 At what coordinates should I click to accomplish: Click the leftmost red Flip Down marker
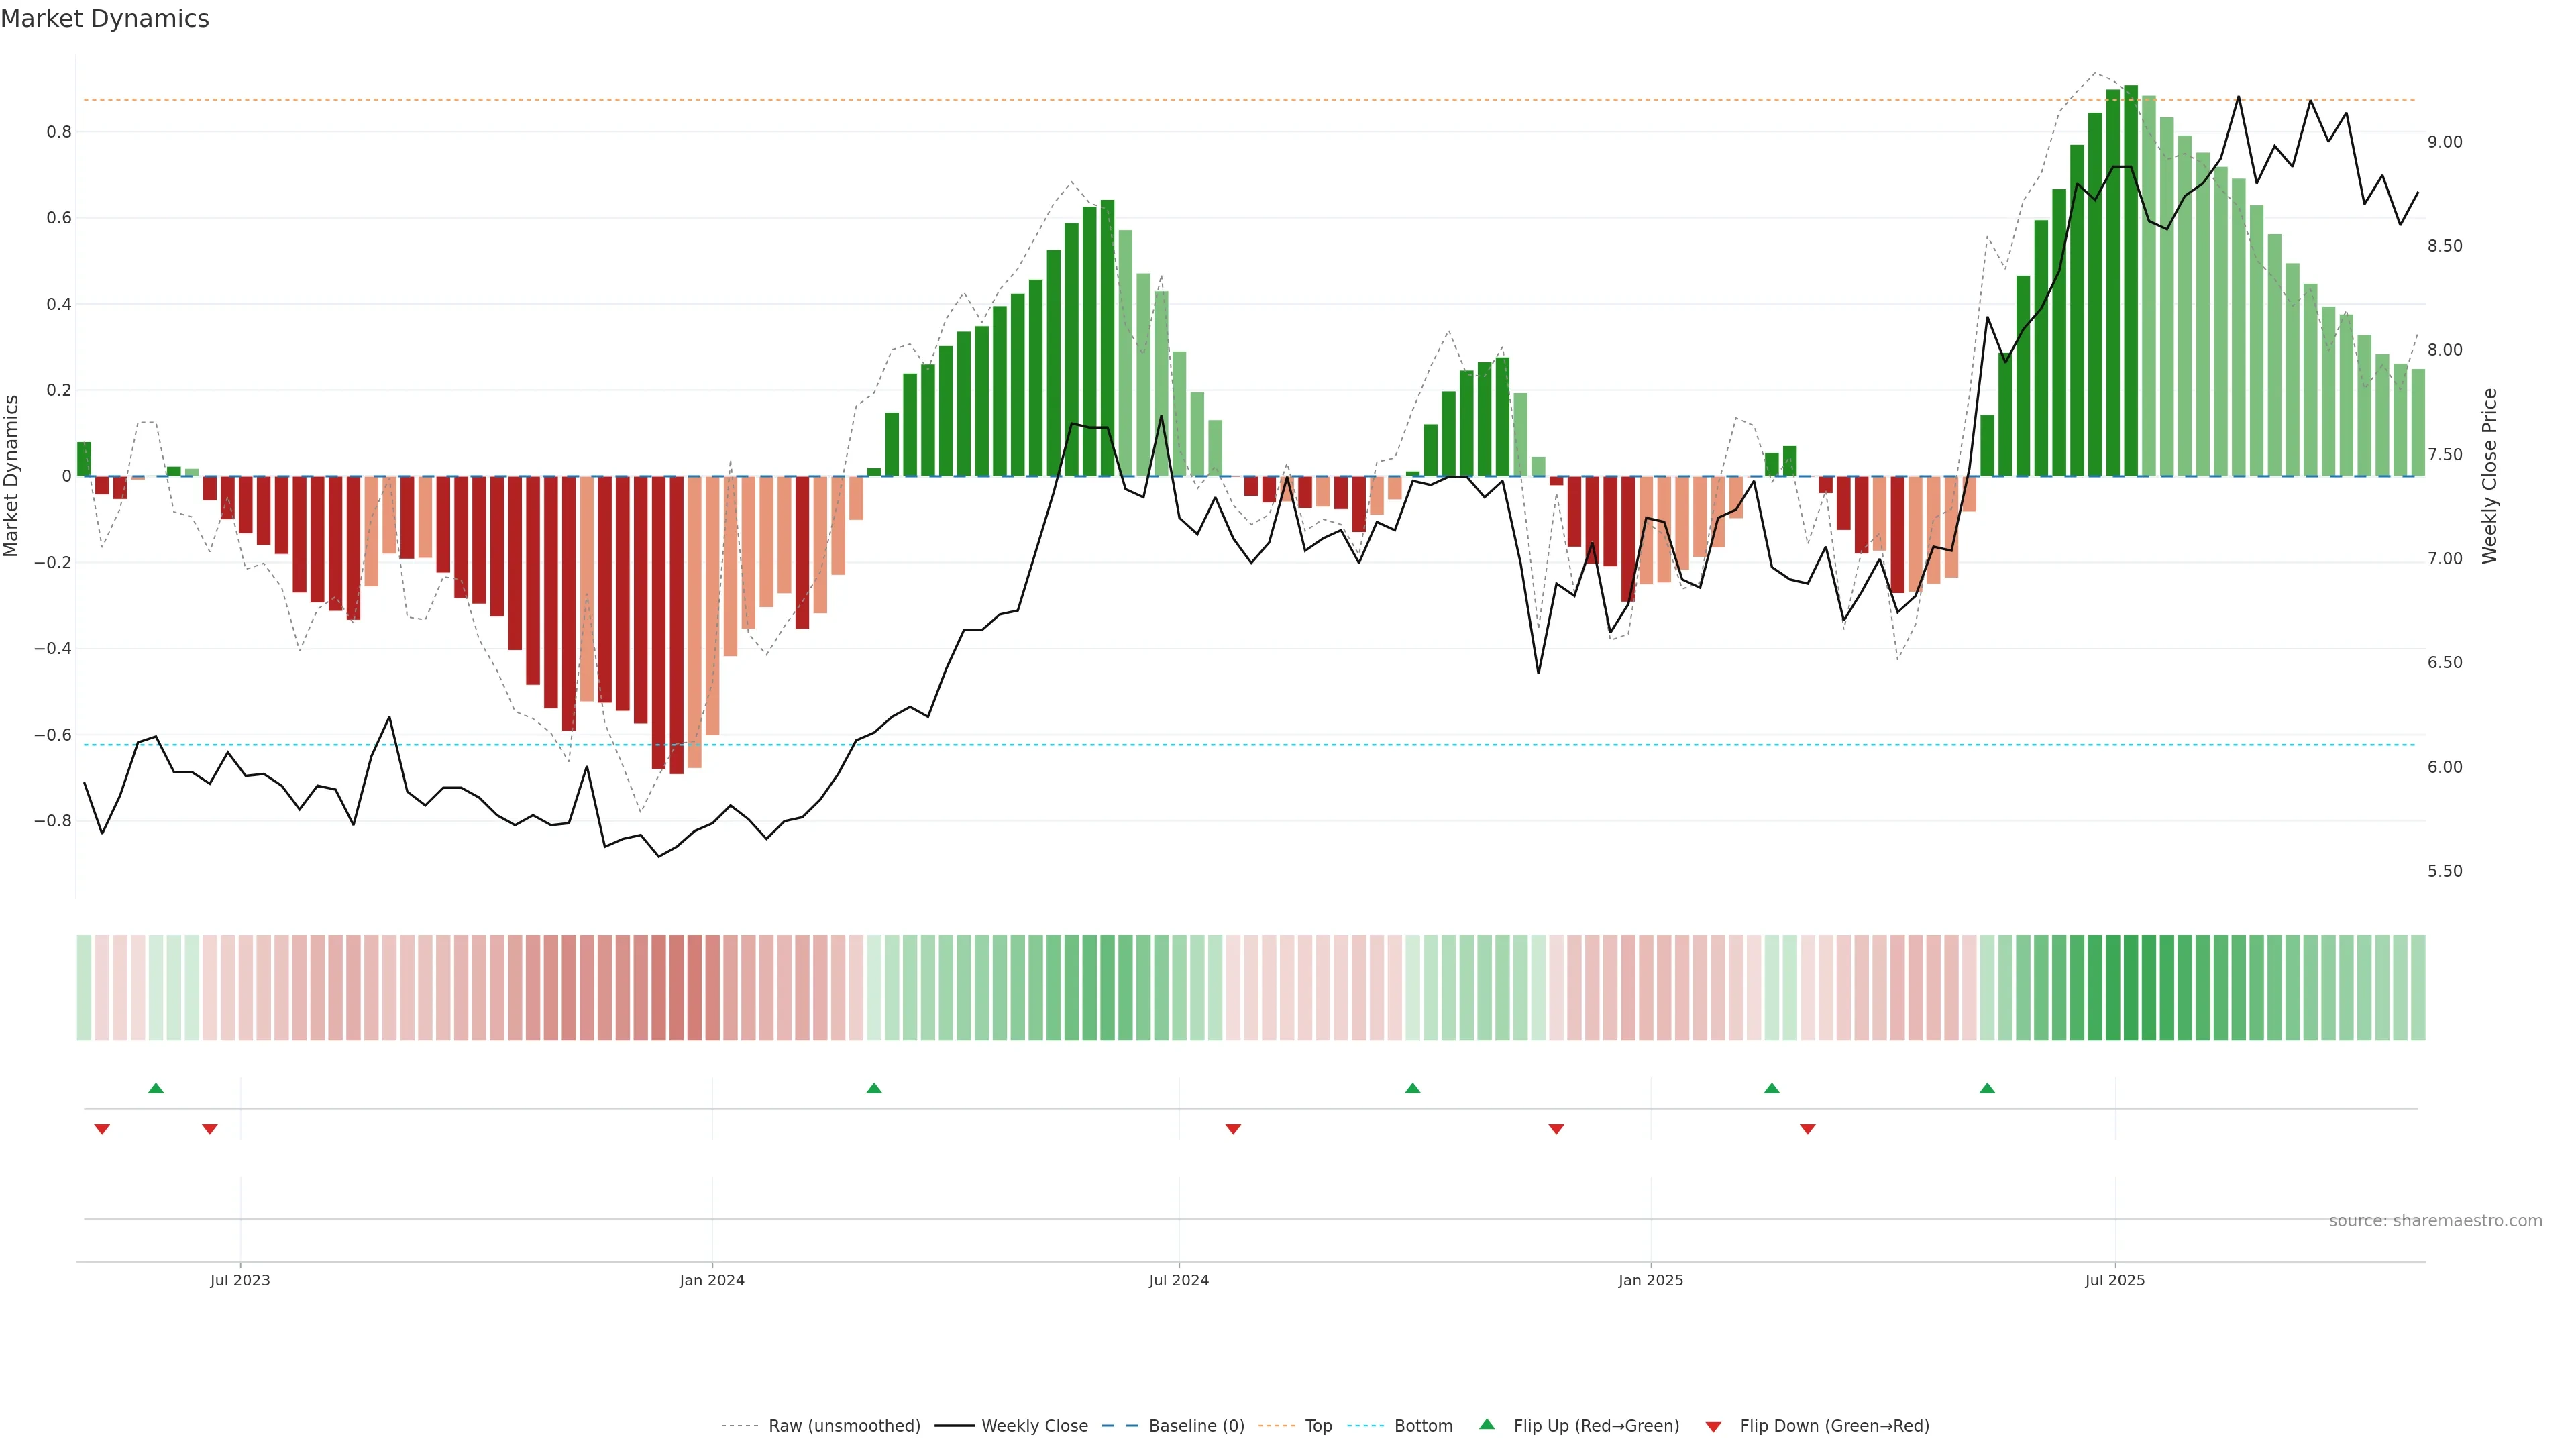[102, 1129]
